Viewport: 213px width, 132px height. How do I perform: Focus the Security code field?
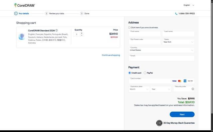(x=184, y=89)
